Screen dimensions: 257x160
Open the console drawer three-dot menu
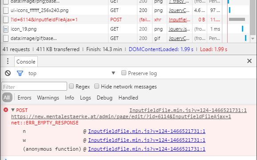pyautogui.click(x=8, y=61)
